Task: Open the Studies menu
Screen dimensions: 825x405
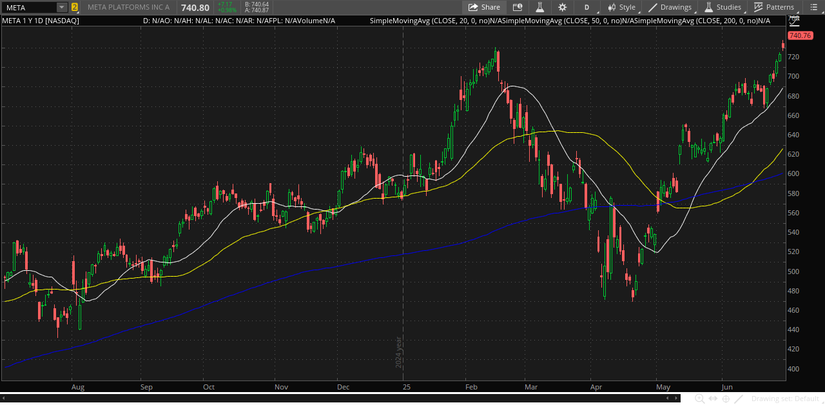Action: [723, 7]
